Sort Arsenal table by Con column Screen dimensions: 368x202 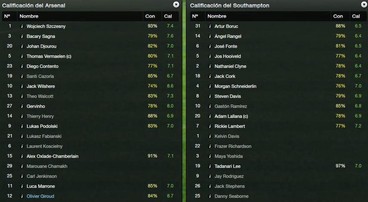click(152, 16)
